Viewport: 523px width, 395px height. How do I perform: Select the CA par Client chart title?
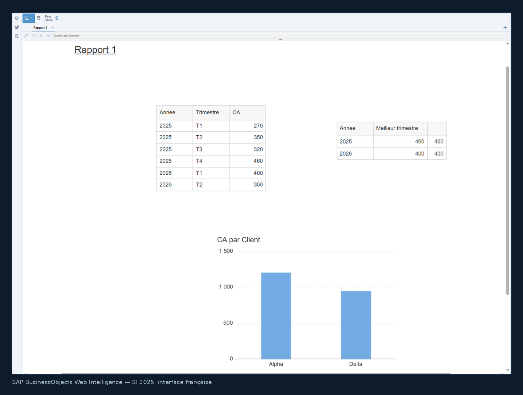tap(238, 240)
